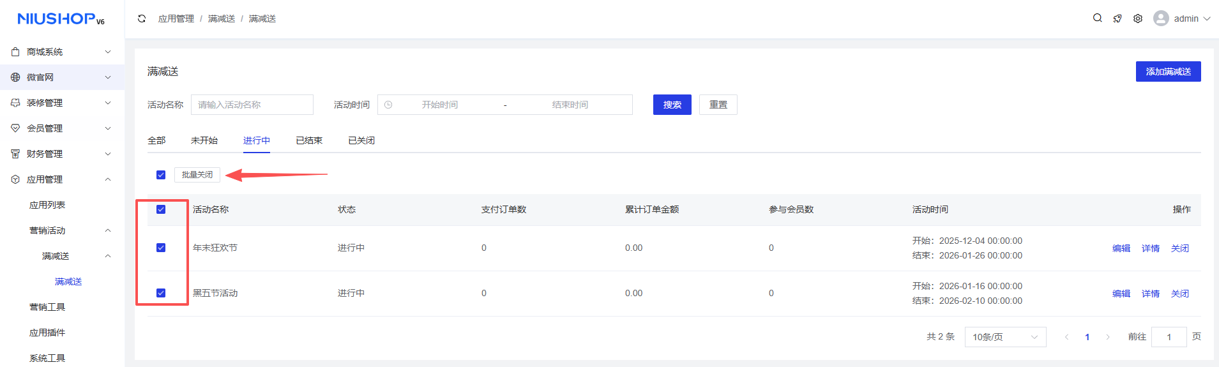Uncheck the 黑五节活动 row checkbox
1219x367 pixels.
pyautogui.click(x=161, y=293)
